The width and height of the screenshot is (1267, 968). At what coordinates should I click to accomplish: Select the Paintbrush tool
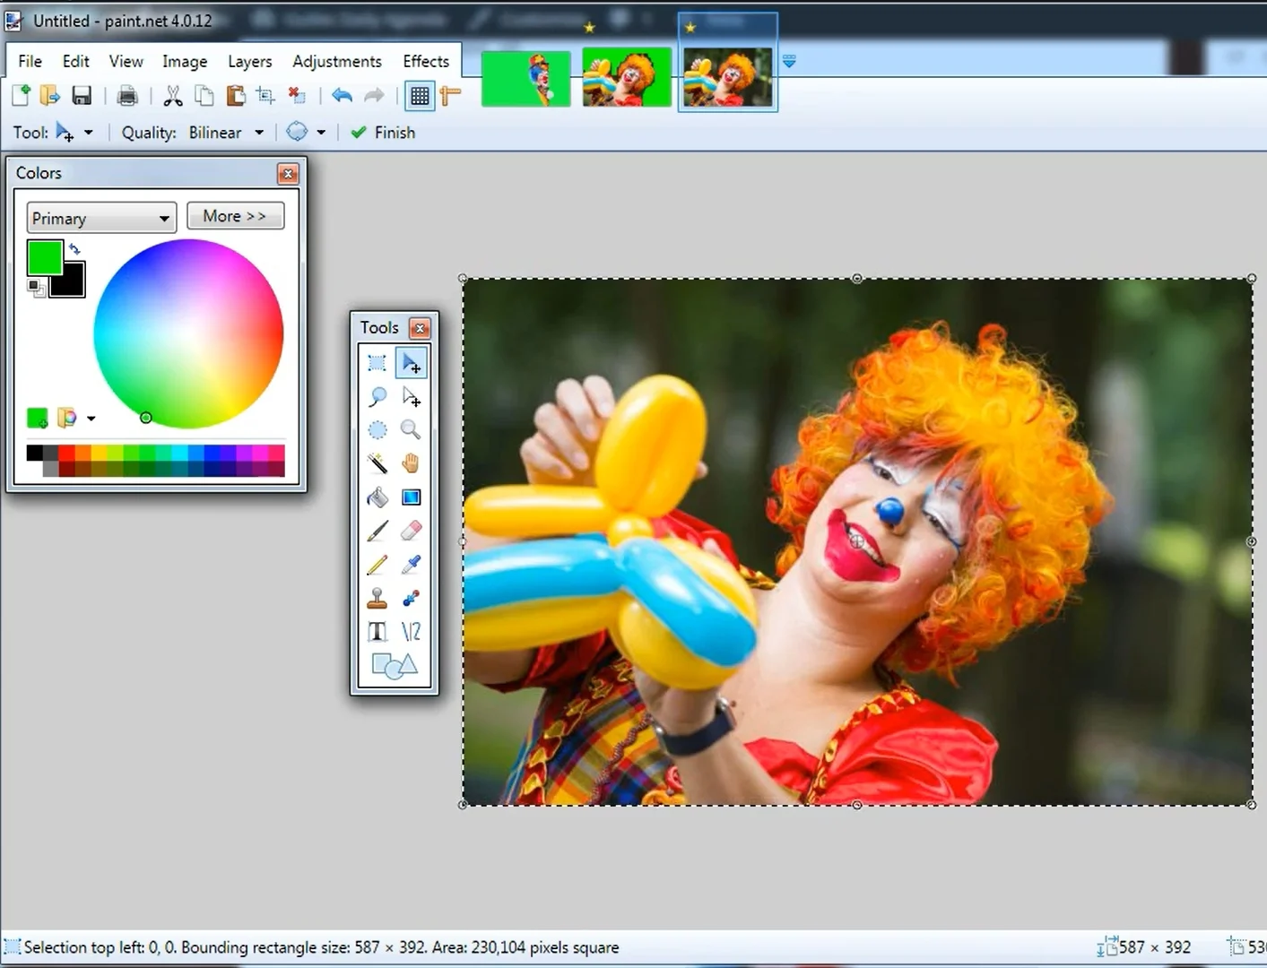click(x=377, y=530)
